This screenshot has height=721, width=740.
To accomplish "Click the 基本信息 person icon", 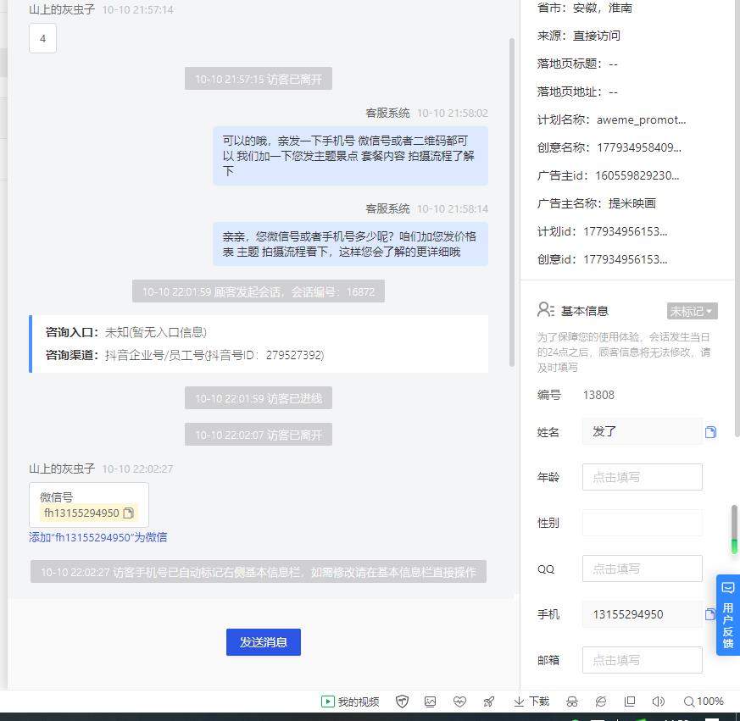I will (546, 310).
